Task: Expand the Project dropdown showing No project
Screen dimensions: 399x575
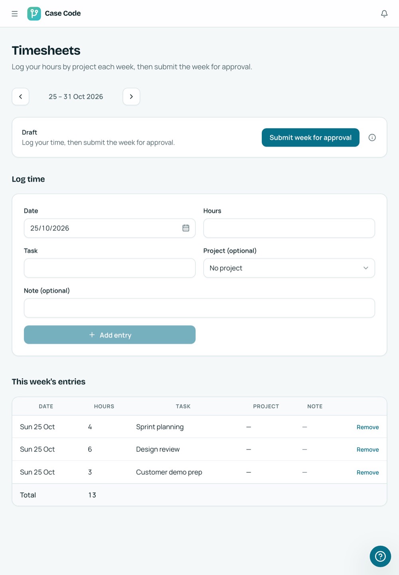Action: point(289,268)
